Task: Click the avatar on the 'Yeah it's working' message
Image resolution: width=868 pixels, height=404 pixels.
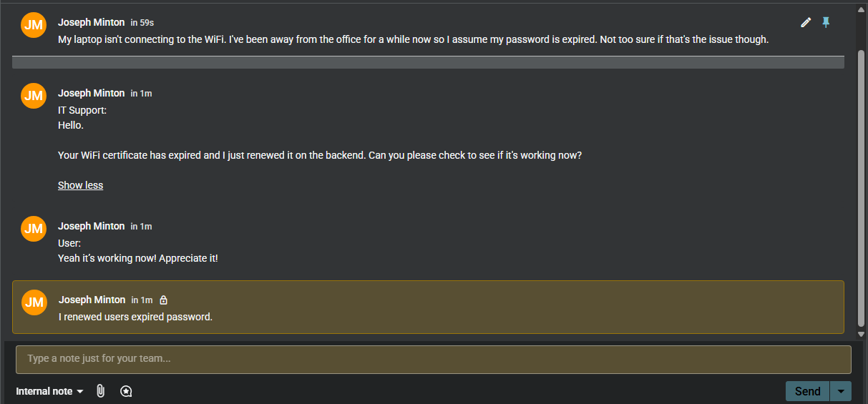Action: pyautogui.click(x=34, y=229)
